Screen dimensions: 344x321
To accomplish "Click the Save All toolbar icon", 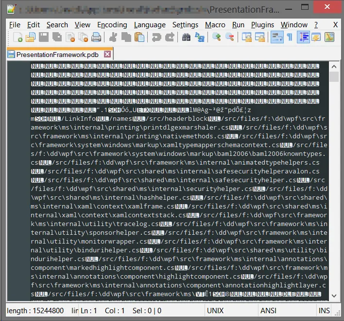I will click(57, 37).
